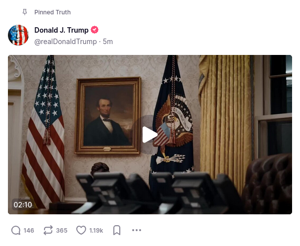Open the flag-painted profile avatar
Image resolution: width=300 pixels, height=246 pixels.
coord(18,35)
